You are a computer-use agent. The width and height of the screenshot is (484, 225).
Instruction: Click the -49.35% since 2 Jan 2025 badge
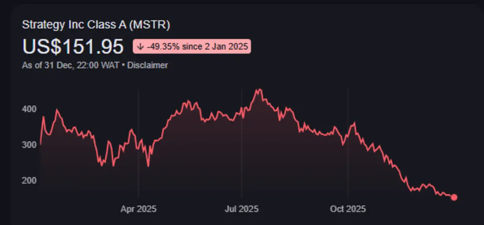pos(192,47)
